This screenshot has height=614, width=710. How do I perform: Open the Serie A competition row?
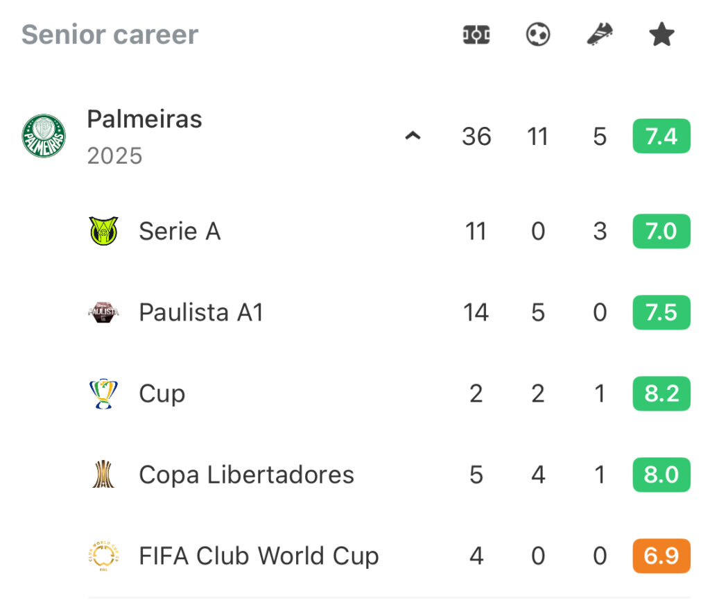(390, 231)
